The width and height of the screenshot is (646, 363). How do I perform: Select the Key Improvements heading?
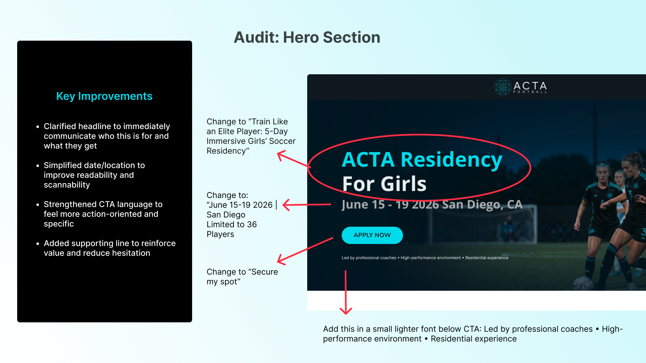click(104, 96)
